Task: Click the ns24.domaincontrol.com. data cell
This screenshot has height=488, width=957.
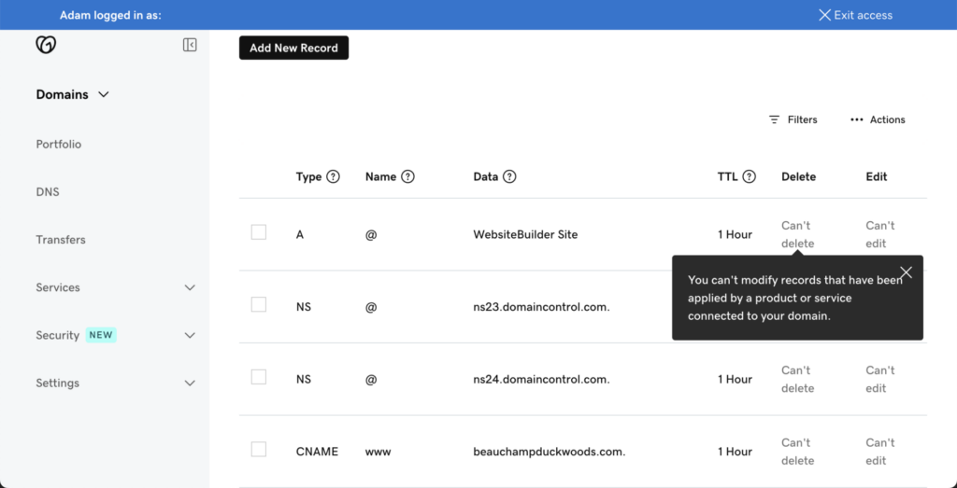Action: click(x=541, y=380)
